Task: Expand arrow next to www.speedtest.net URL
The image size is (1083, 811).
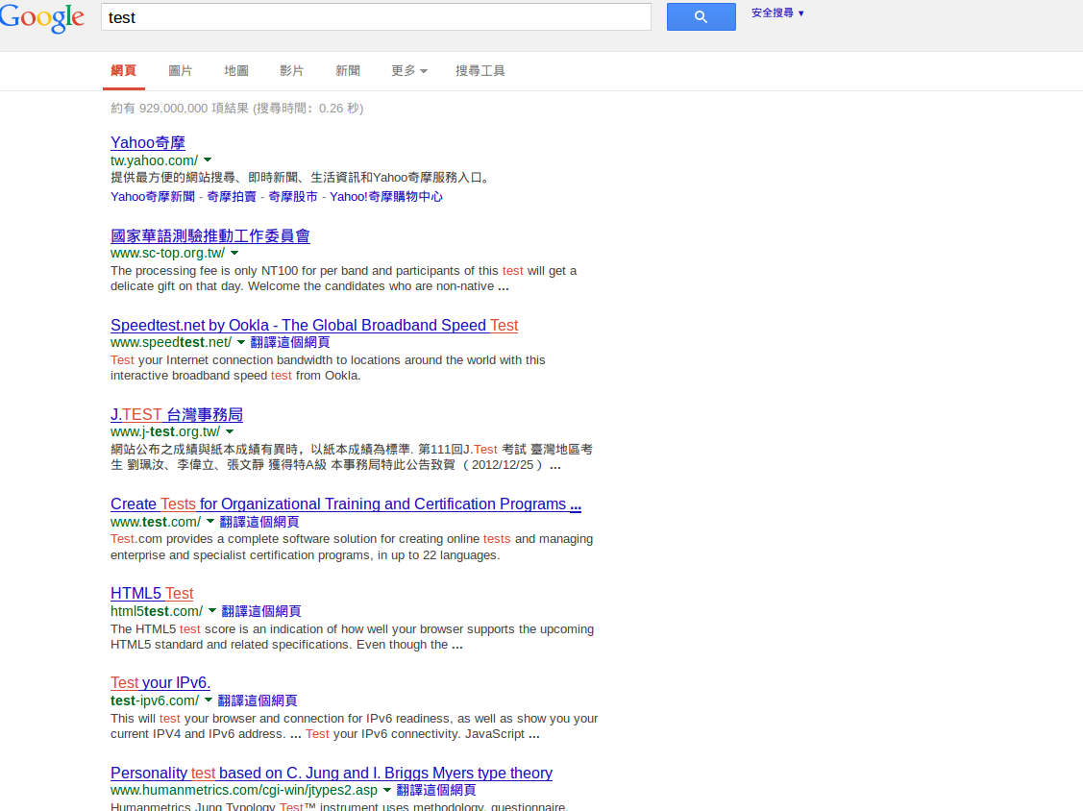Action: pos(241,342)
